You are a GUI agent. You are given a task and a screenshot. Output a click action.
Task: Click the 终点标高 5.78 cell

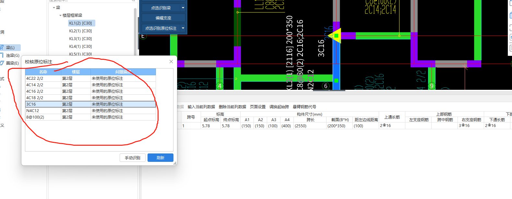(231, 126)
